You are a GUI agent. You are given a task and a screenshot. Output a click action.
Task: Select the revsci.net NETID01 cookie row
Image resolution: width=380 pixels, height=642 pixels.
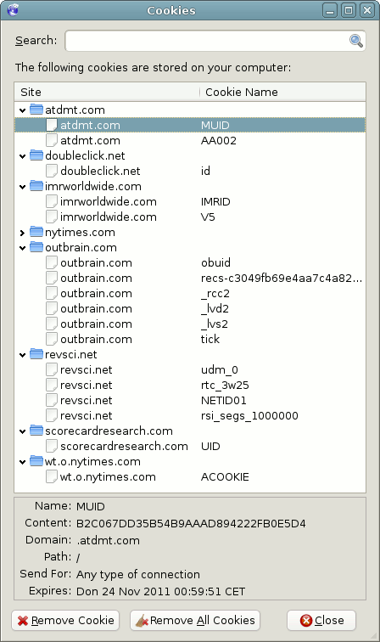[190, 400]
